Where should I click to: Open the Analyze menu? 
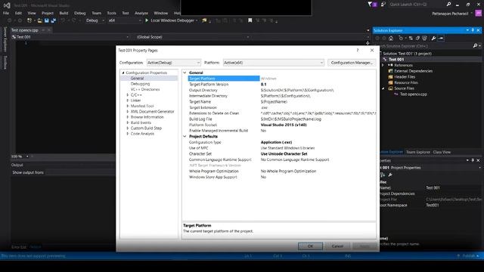pyautogui.click(x=141, y=14)
